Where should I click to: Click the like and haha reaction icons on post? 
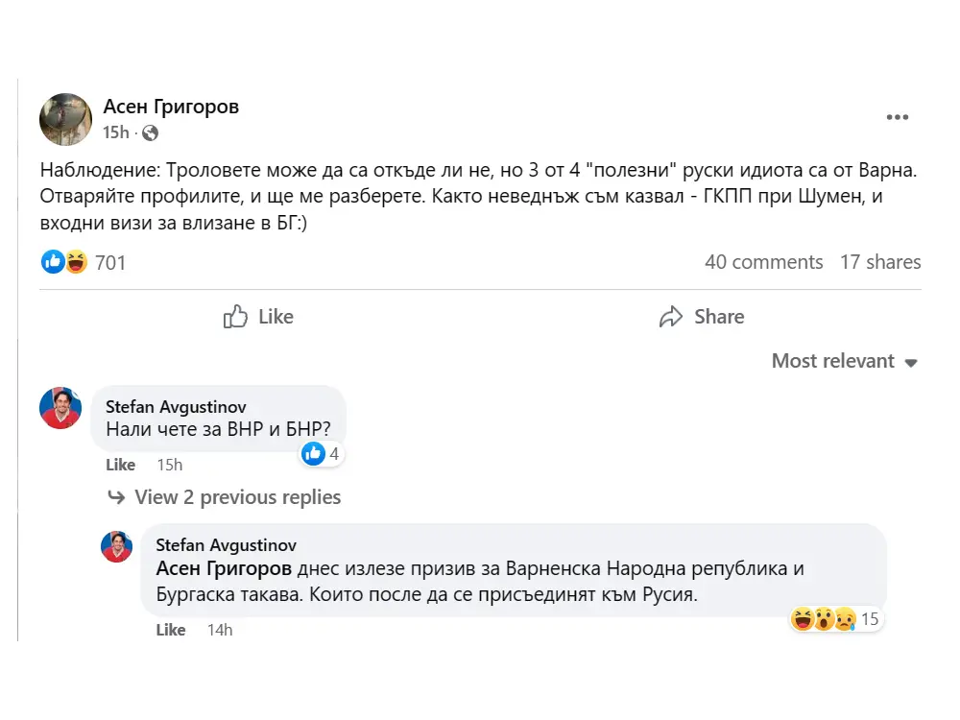pos(65,261)
